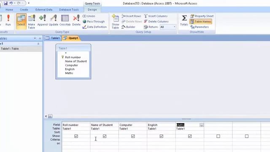Switch to the Query1 document tab

71,38
